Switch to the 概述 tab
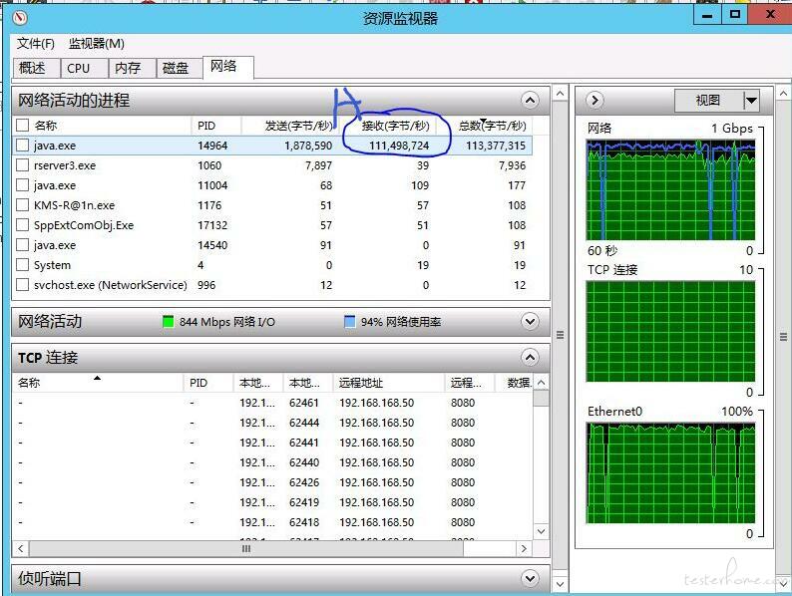The height and width of the screenshot is (596, 792). tap(35, 68)
